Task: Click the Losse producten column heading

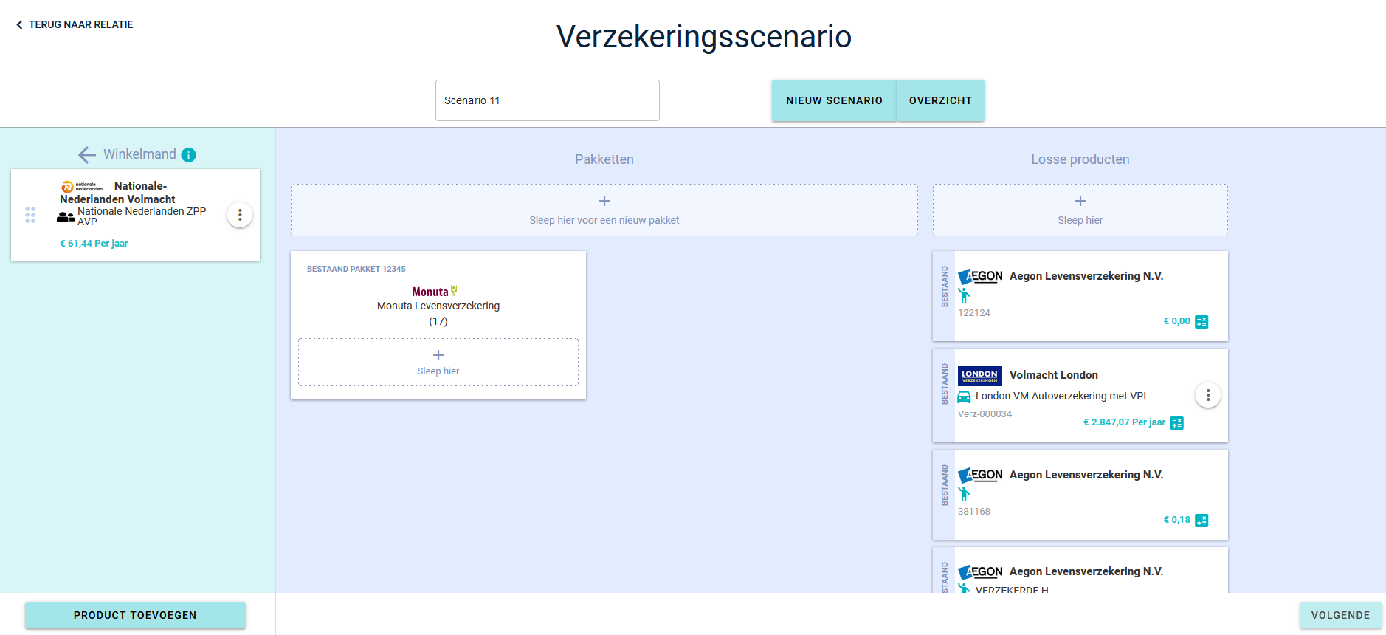Action: [x=1080, y=159]
